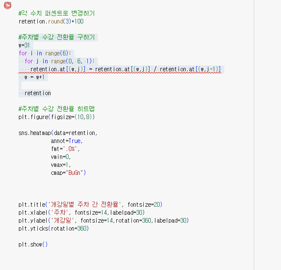Click the red-underlined retention.at[(w,j)] assignment line

point(126,69)
